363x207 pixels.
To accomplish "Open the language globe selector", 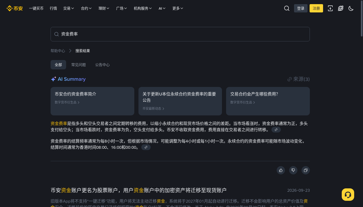I will tap(341, 8).
